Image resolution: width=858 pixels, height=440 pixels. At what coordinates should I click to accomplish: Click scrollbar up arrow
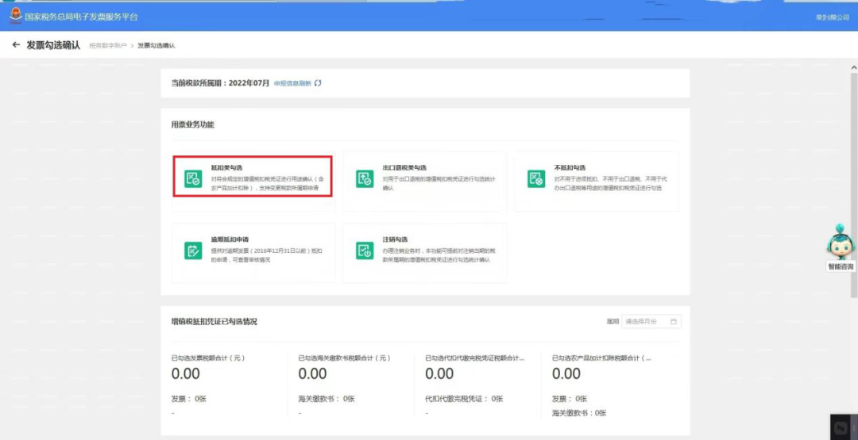[854, 67]
